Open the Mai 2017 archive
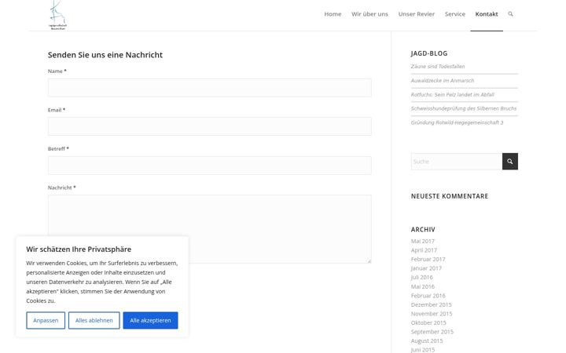Viewport: 566px width, 353px height. 422,241
